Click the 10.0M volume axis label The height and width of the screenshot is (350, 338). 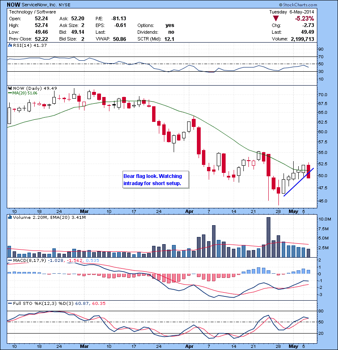pos(324,219)
